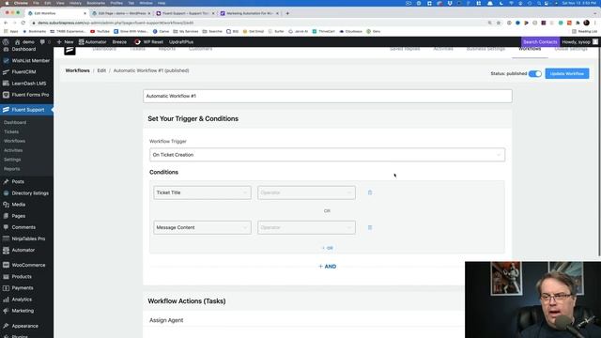Click the Workflows breadcrumb link
This screenshot has height=338, width=601.
click(x=77, y=70)
